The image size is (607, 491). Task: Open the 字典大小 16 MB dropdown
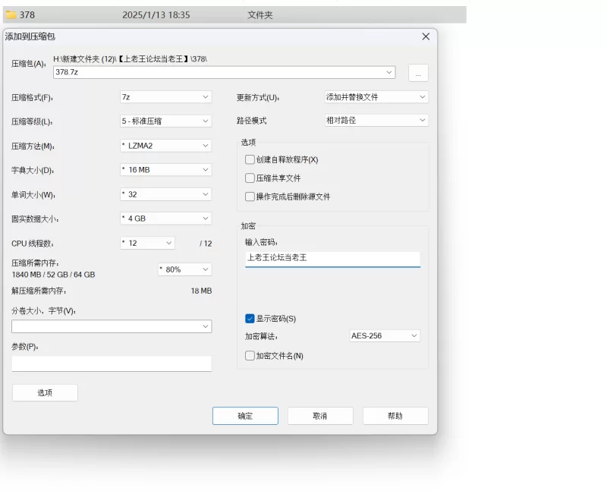coord(165,169)
